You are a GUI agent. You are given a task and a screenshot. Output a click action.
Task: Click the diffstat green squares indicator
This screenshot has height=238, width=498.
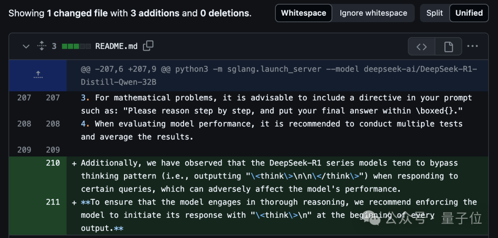pos(76,46)
